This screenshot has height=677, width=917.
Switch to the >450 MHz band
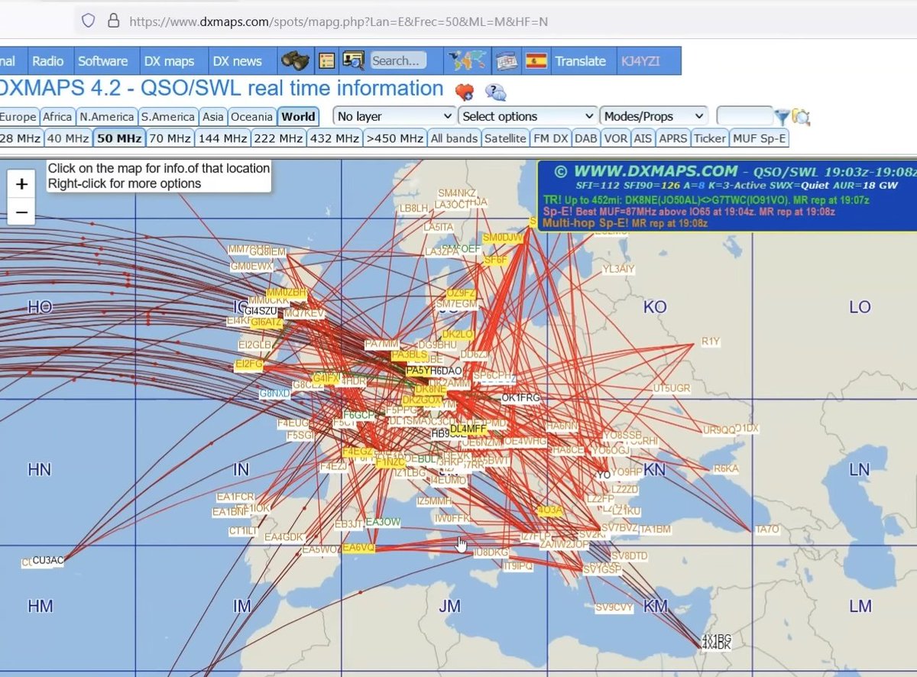click(x=394, y=138)
